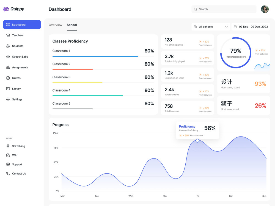Navigate to Speech Labs
The width and height of the screenshot is (275, 206).
coord(20,57)
